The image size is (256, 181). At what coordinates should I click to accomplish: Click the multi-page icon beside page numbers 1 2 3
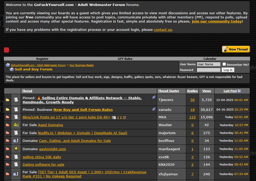(x=114, y=118)
